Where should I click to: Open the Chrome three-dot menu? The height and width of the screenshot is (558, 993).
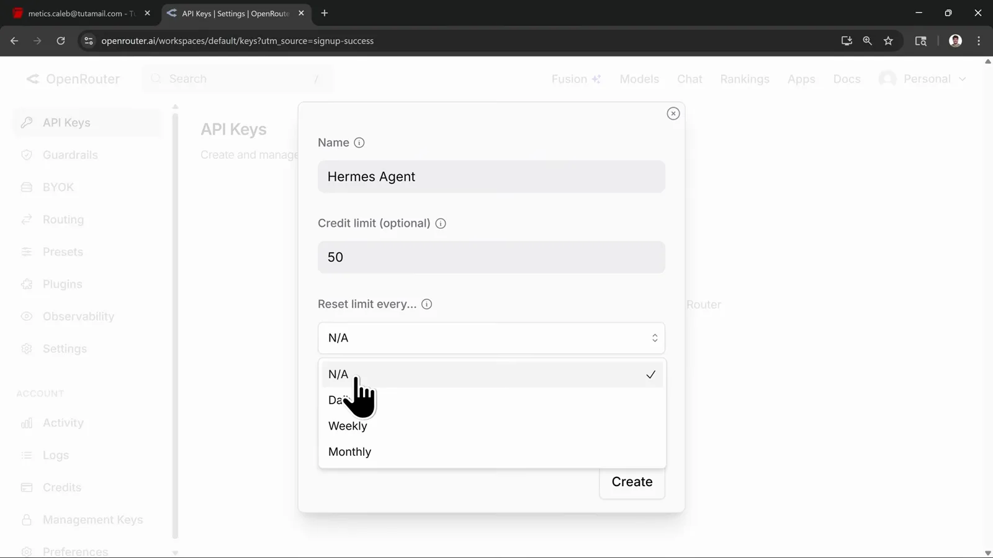click(979, 41)
